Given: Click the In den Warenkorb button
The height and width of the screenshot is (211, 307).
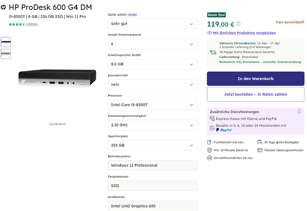Looking at the screenshot, I should coord(255,79).
